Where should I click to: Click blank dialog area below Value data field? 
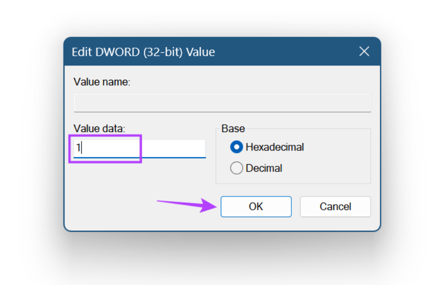[138, 177]
